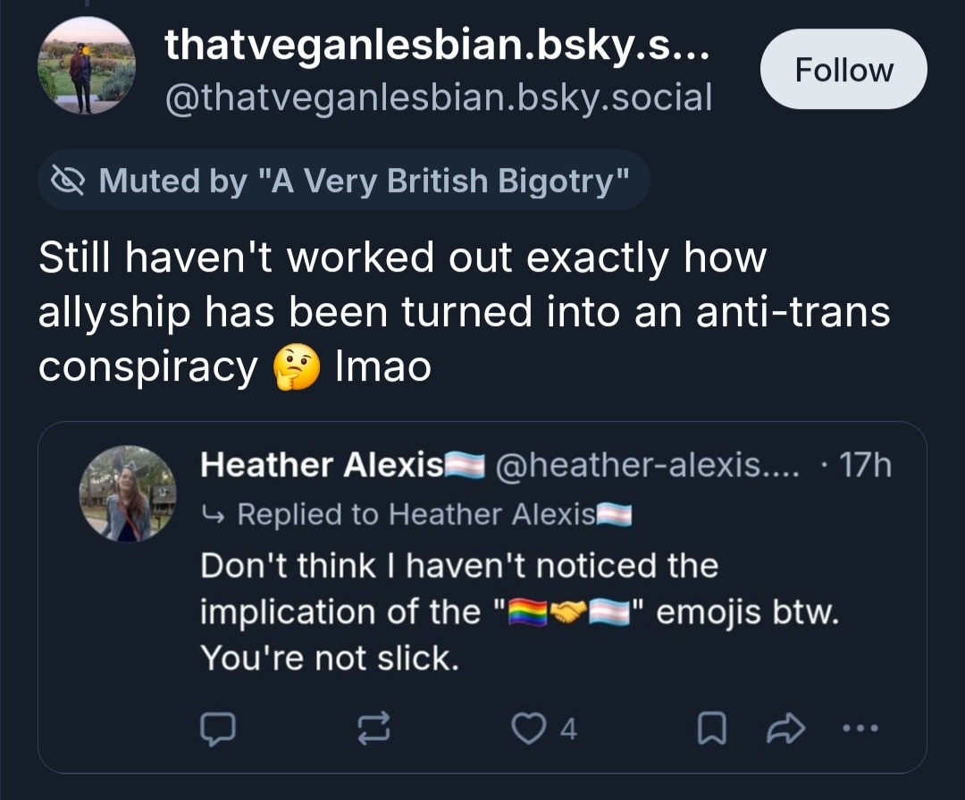965x800 pixels.
Task: Open thatveganlesbian's profile avatar
Action: tap(86, 70)
